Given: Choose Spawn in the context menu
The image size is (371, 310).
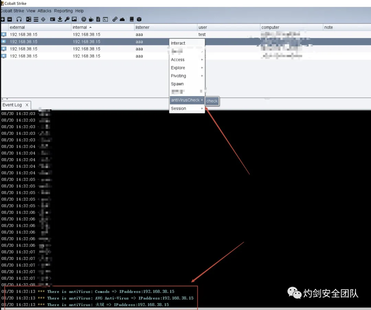Looking at the screenshot, I should 187,84.
